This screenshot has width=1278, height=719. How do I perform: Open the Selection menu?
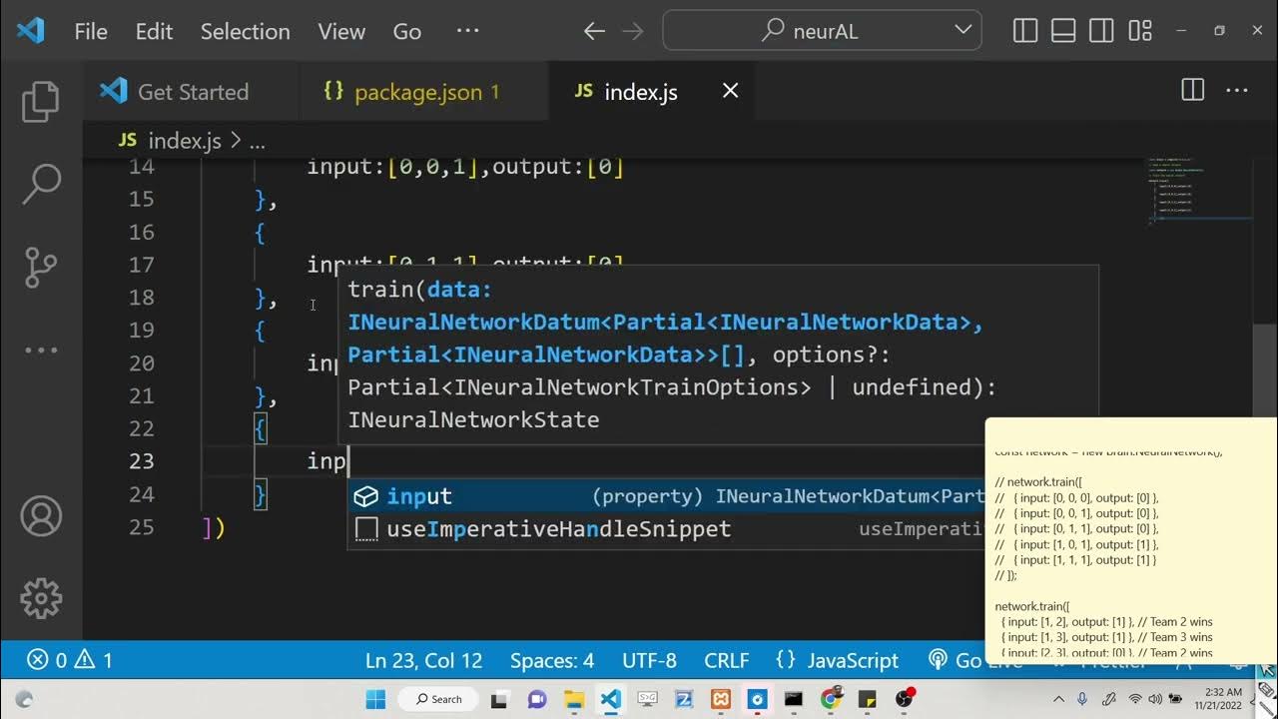[x=245, y=31]
